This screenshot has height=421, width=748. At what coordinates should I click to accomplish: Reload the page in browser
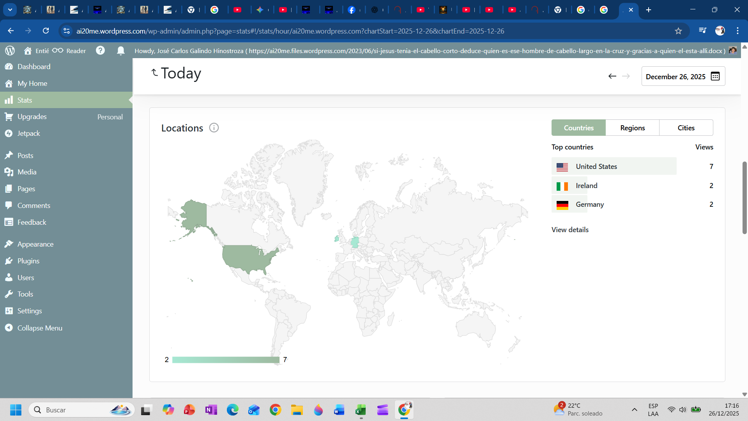point(46,31)
